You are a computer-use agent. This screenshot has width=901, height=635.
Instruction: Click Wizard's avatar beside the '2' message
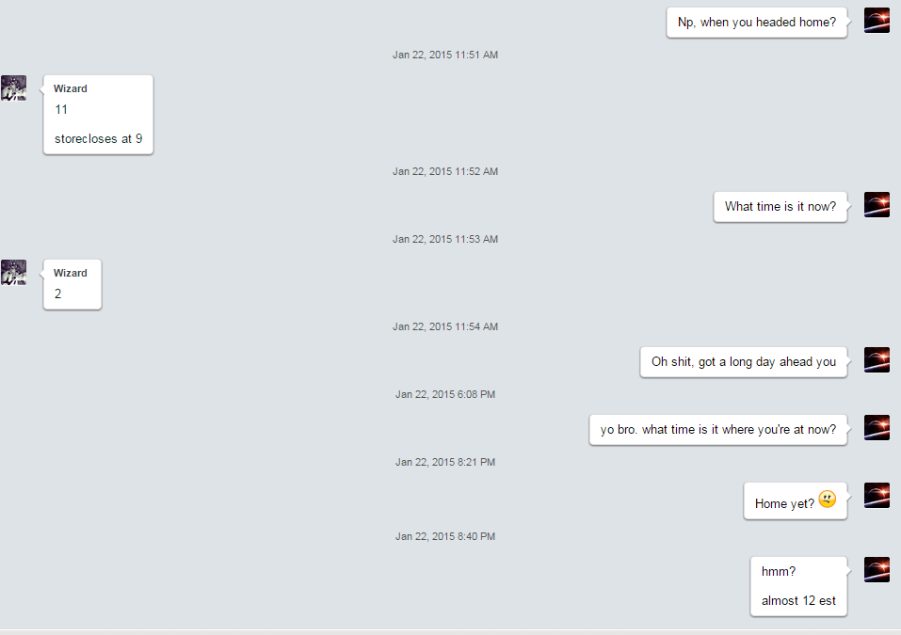(x=13, y=272)
